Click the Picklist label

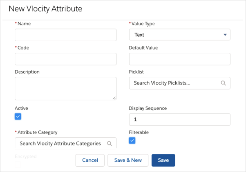(x=136, y=72)
